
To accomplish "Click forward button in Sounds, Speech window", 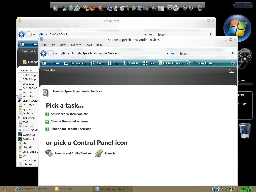I will tap(51, 53).
